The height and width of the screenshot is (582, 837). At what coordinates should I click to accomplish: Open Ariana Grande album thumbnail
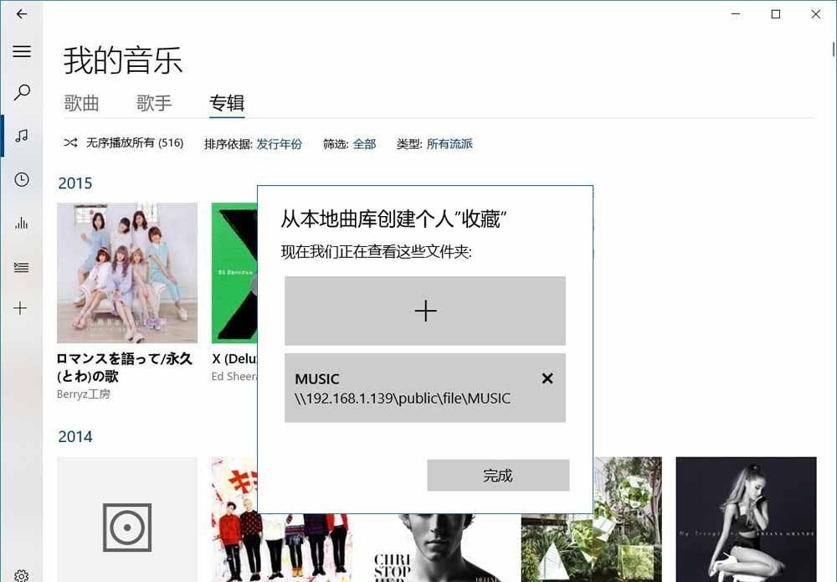(x=746, y=518)
